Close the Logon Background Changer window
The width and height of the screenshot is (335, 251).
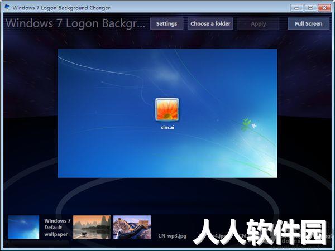[324, 8]
